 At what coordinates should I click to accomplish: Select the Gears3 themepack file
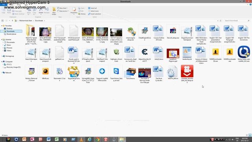coord(31,54)
